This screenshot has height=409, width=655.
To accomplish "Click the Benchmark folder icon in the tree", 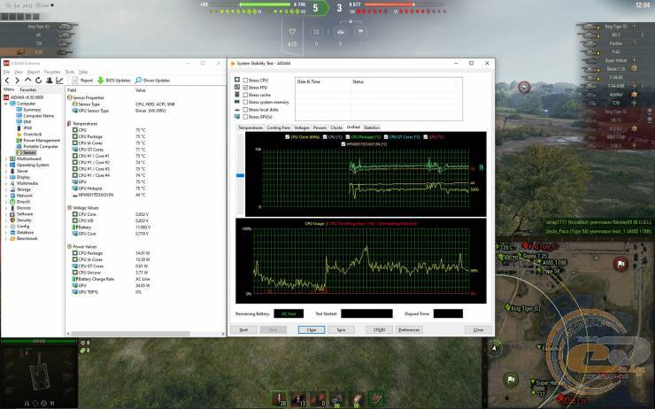I will [x=12, y=238].
